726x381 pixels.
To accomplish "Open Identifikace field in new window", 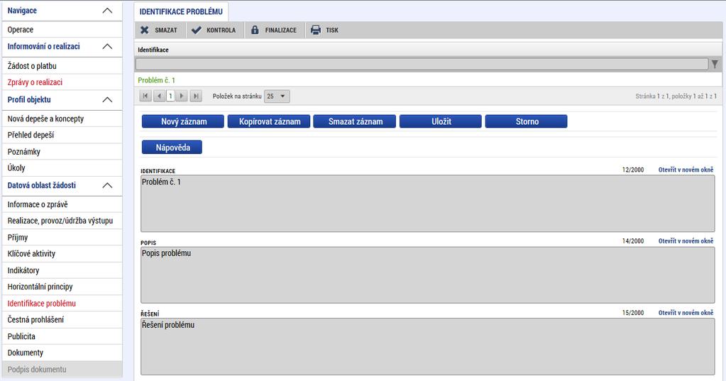I will (686, 170).
